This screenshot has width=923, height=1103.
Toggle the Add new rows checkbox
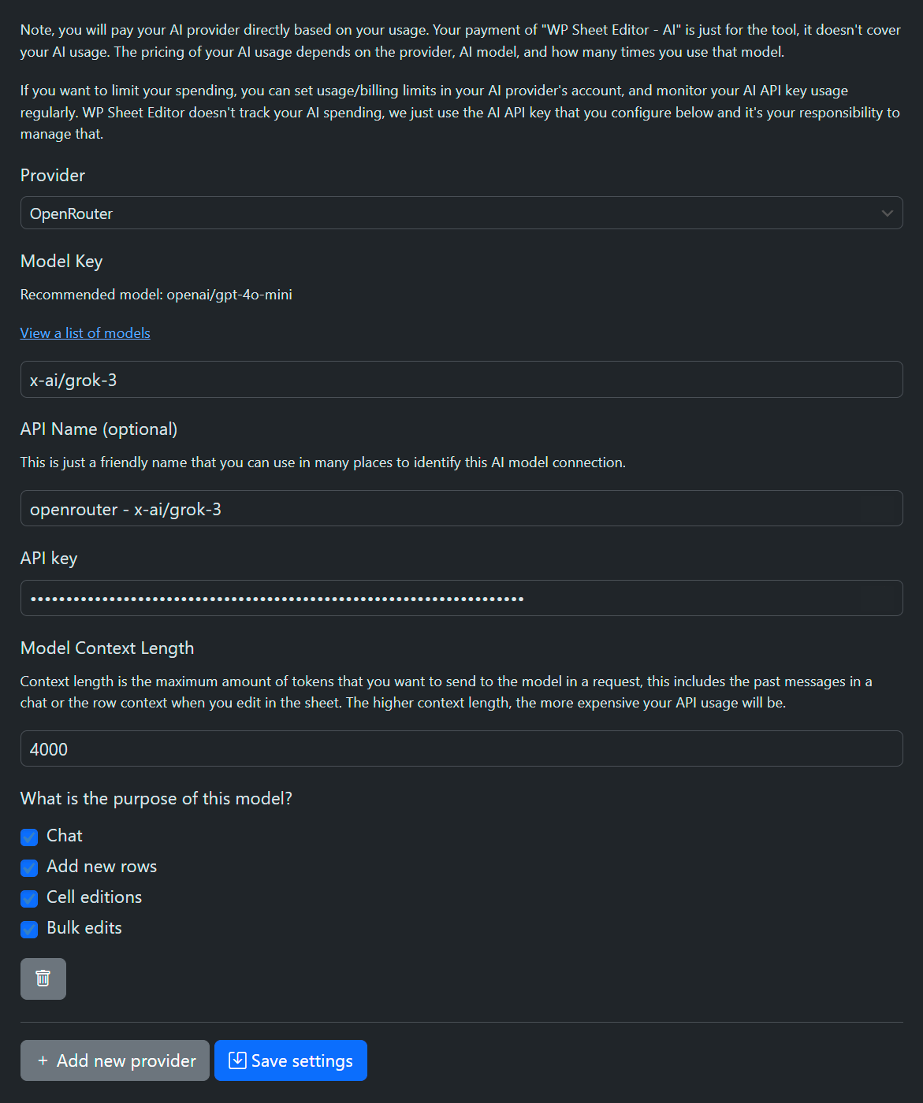click(x=29, y=867)
